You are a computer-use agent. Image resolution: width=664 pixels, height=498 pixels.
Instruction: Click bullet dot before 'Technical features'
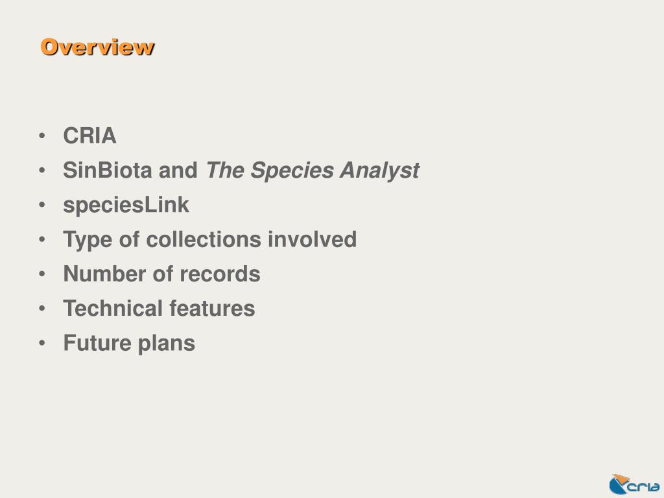click(x=41, y=309)
